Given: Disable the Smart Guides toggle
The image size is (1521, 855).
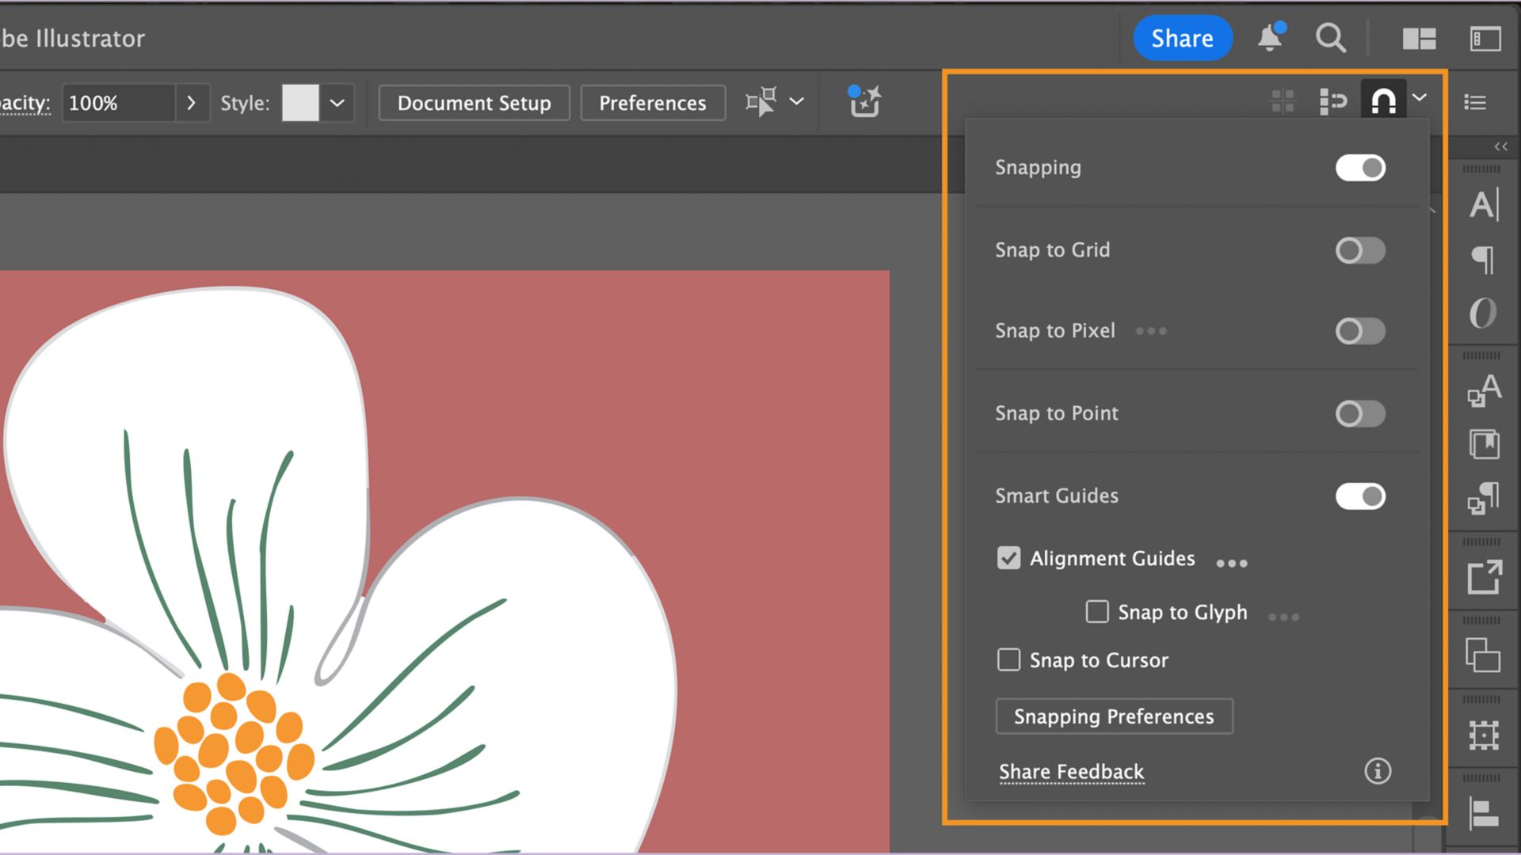Looking at the screenshot, I should (1360, 496).
